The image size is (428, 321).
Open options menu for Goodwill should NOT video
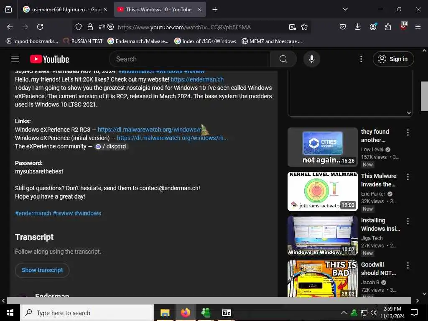(408, 265)
